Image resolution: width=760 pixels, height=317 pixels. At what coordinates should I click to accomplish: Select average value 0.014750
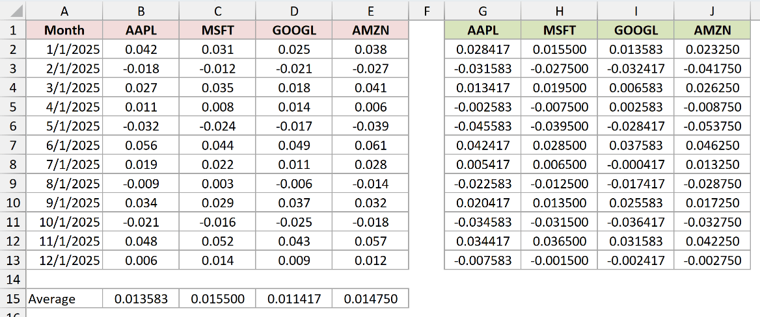point(370,299)
